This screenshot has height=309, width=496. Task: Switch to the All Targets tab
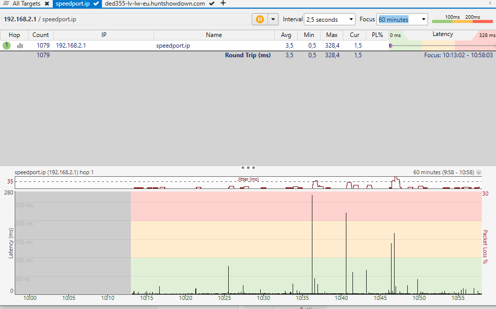(26, 4)
